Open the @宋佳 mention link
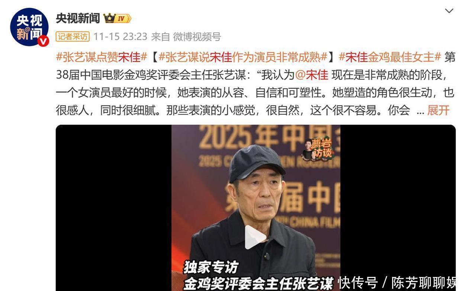 [x=312, y=75]
